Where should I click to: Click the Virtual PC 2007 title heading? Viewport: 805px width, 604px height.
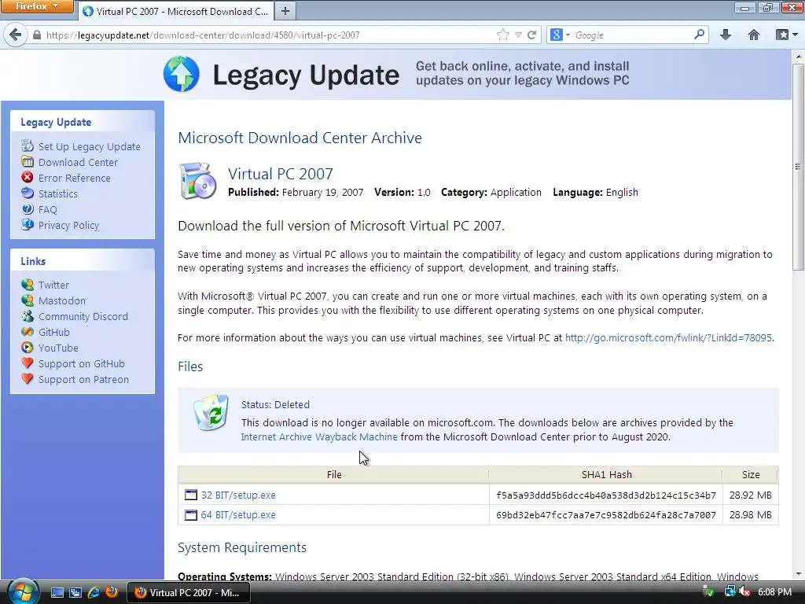click(281, 174)
